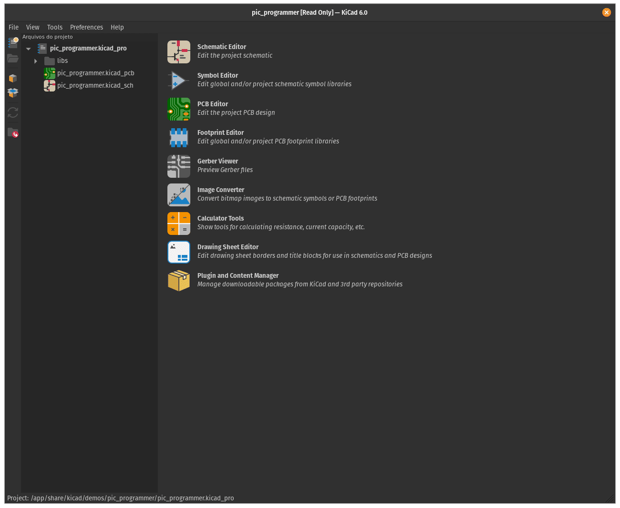Collapse the pic_programmer.kicad_pro tree node
Viewport: 620px width, 508px height.
click(29, 49)
